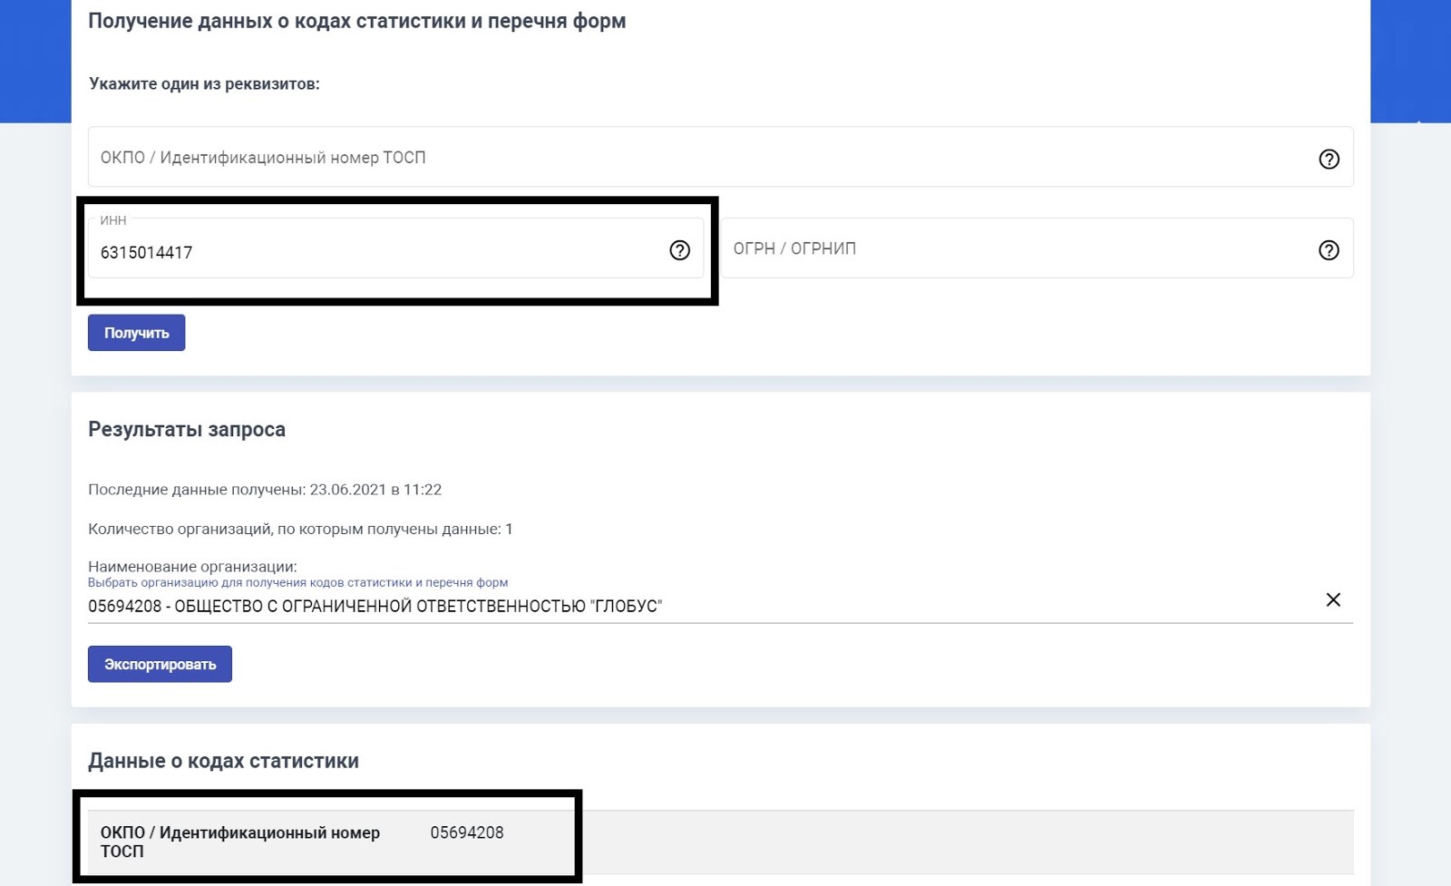Click the page title Получение данных о кодах статистики
Viewport: 1451px width, 886px height.
(x=356, y=21)
